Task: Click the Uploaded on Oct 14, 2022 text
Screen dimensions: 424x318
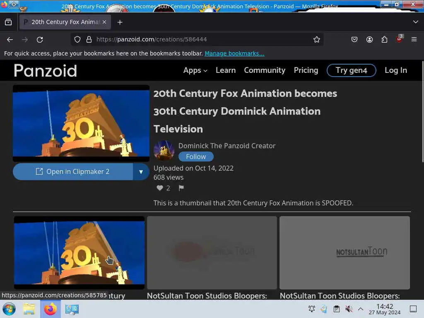Action: click(193, 168)
